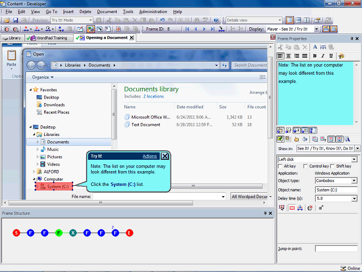Apply underline in Frame Properties toolbar

point(331,56)
